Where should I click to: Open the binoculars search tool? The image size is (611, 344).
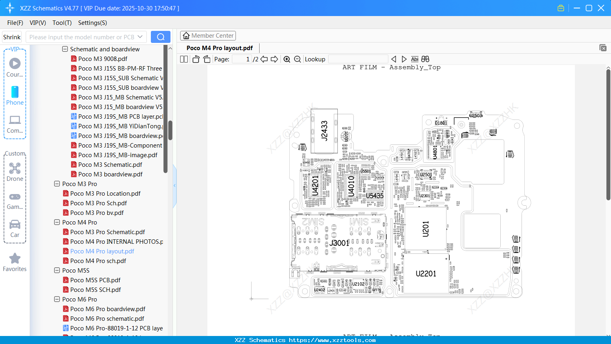(x=425, y=59)
